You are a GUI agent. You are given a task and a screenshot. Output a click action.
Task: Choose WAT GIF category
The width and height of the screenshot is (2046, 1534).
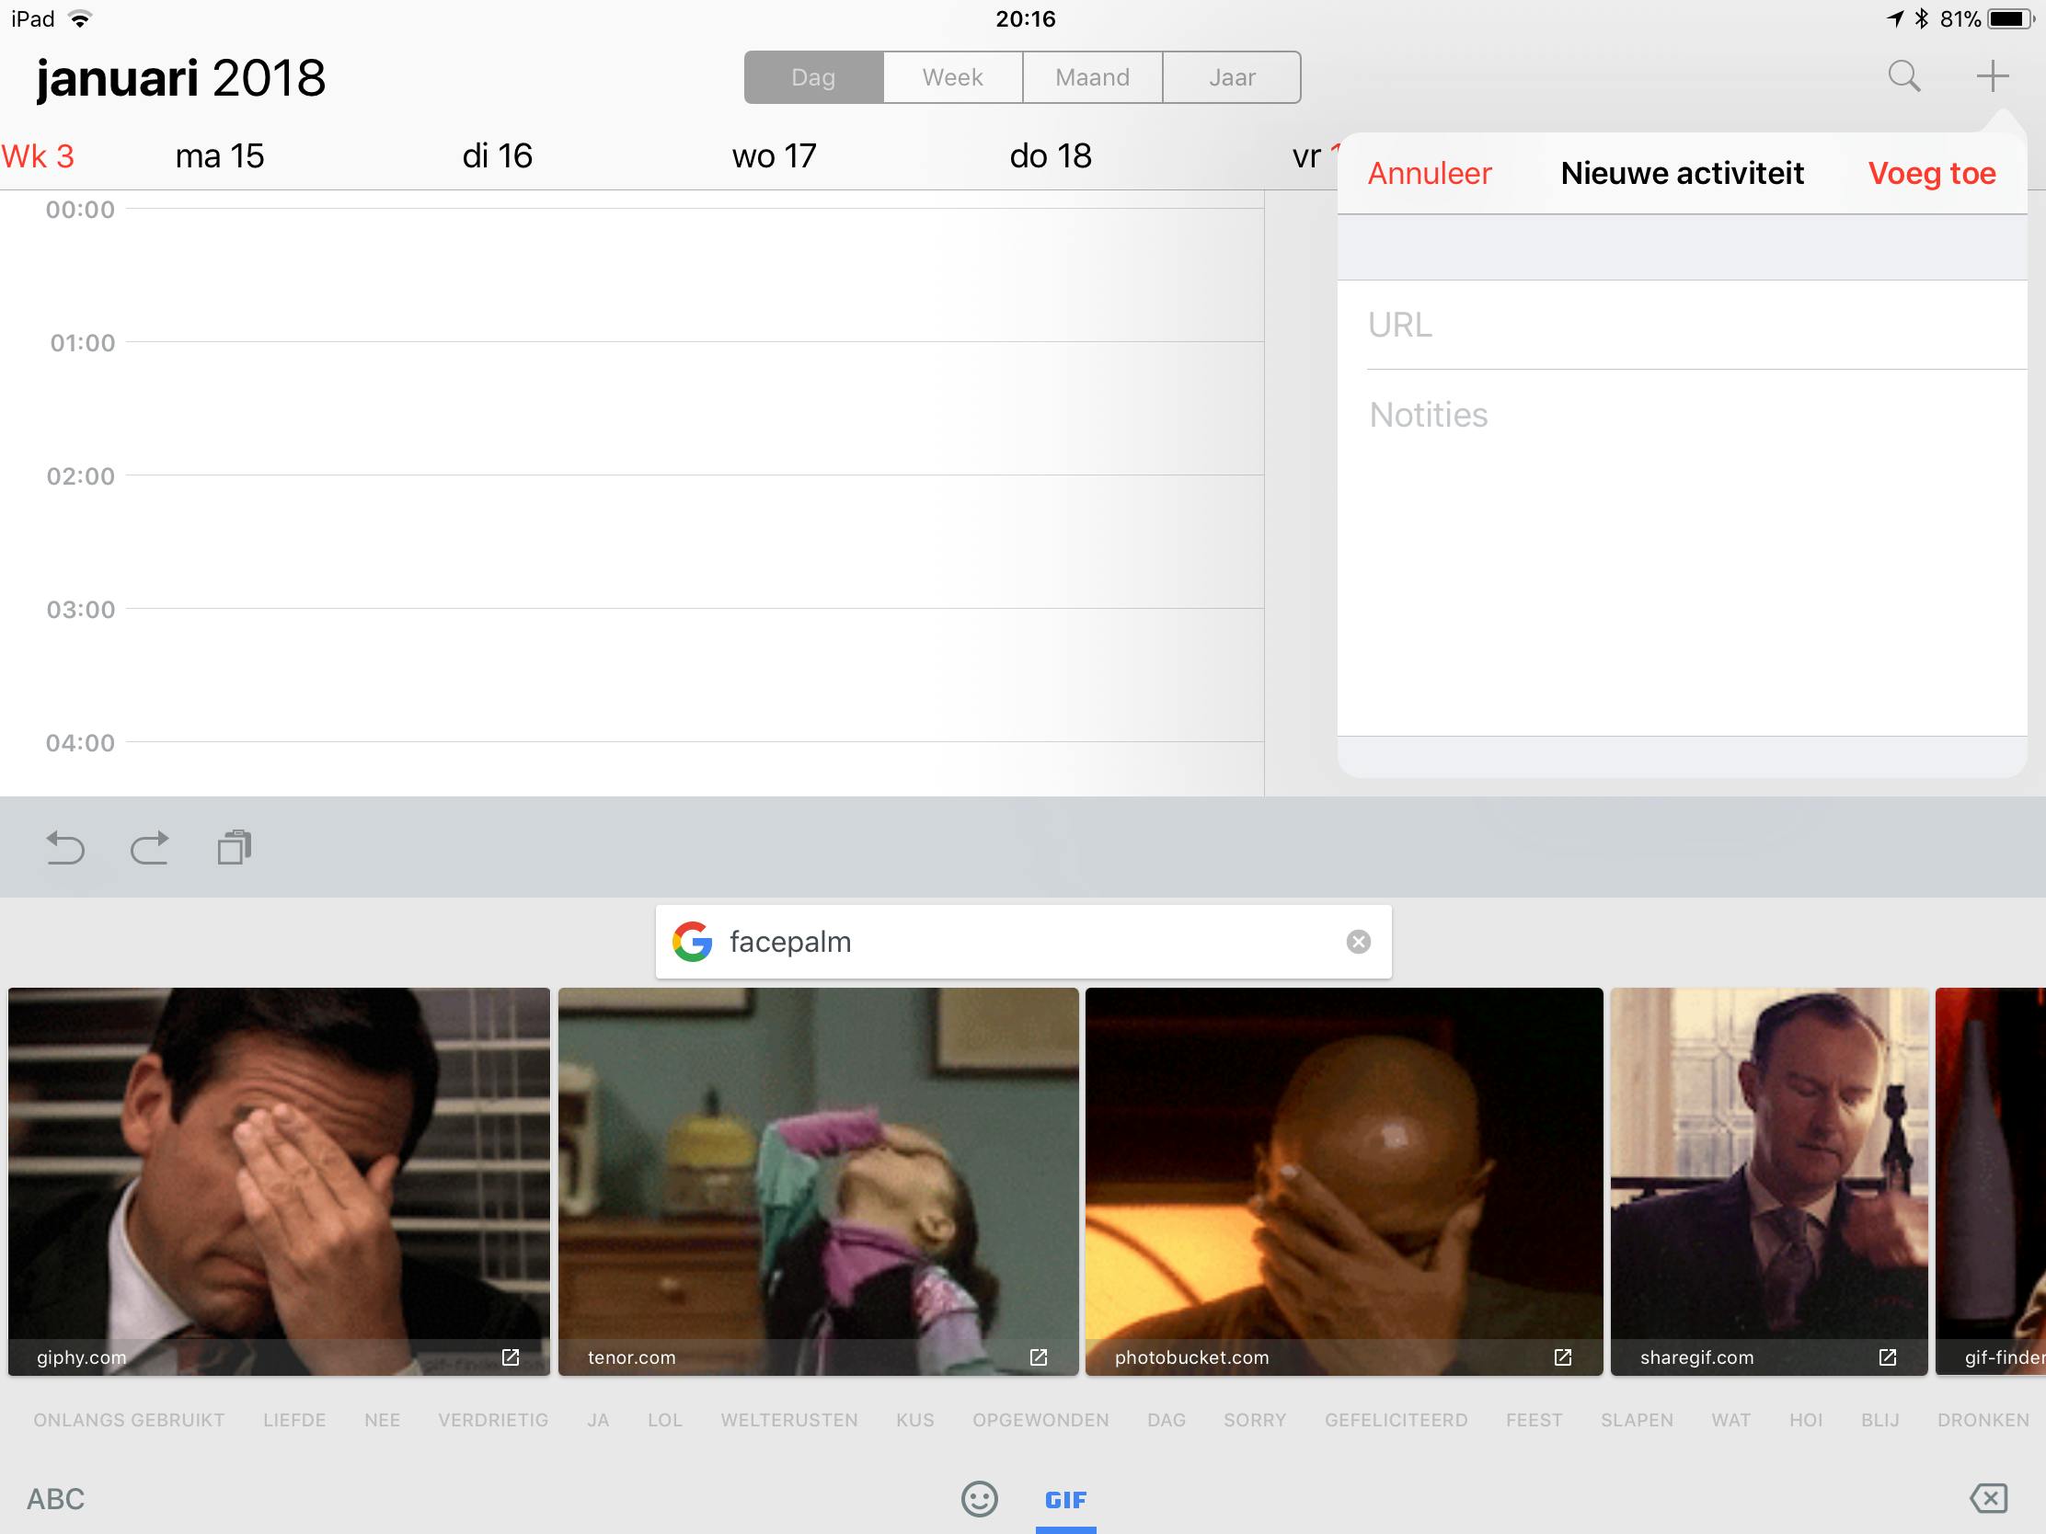point(1730,1419)
